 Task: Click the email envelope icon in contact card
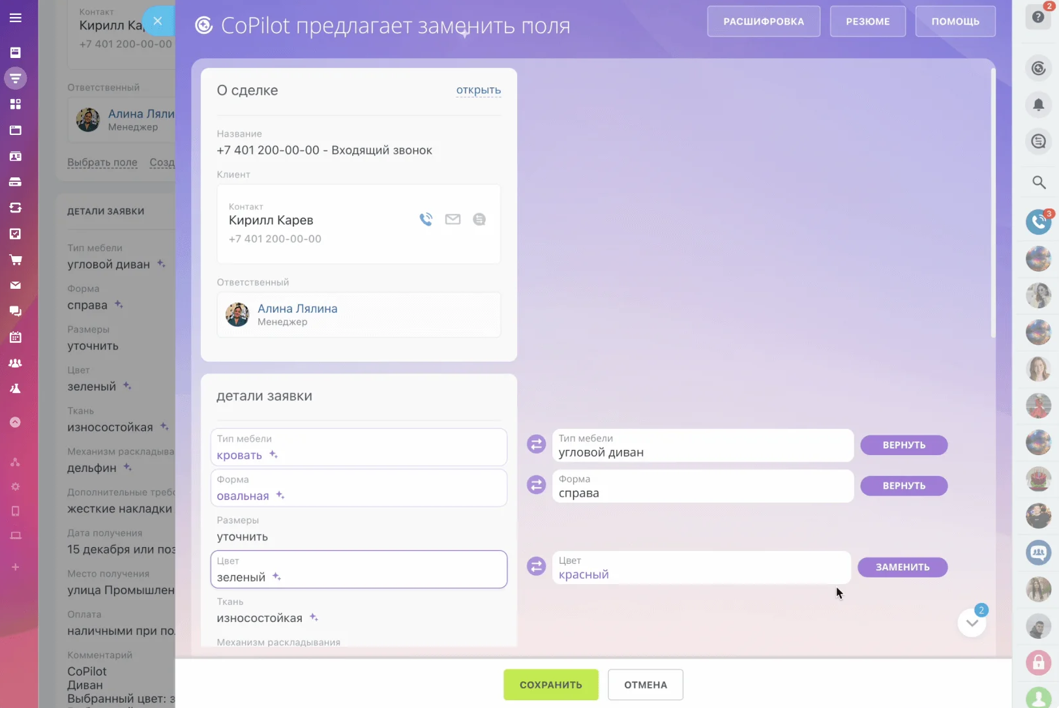(453, 220)
